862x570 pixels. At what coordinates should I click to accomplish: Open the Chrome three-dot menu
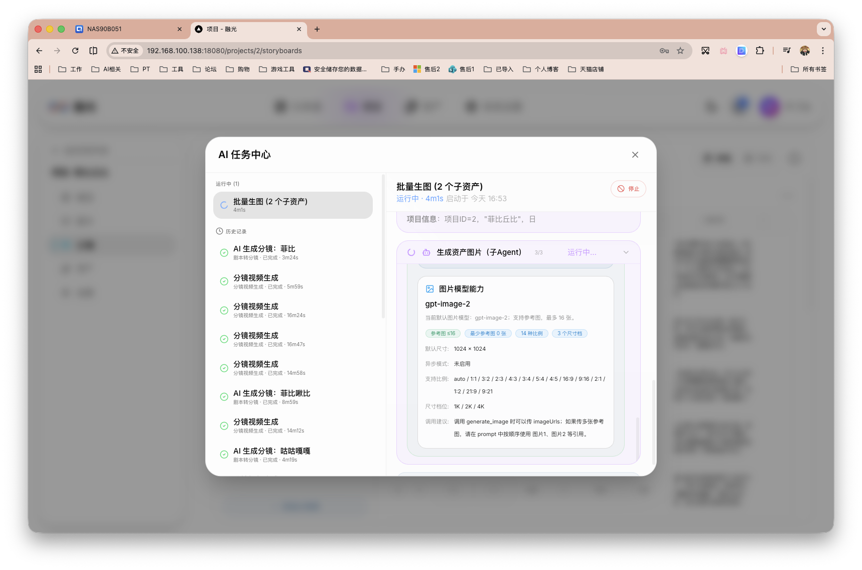[x=823, y=51]
